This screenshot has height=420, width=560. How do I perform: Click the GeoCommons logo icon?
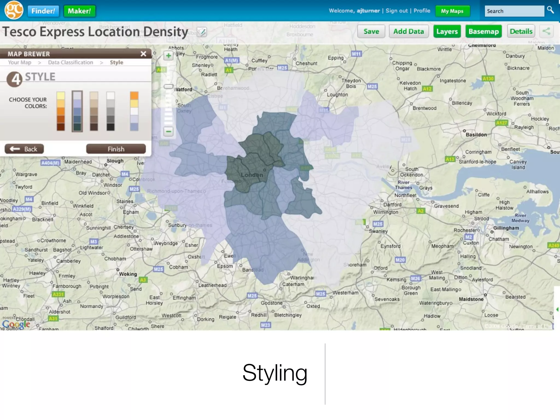coord(14,10)
